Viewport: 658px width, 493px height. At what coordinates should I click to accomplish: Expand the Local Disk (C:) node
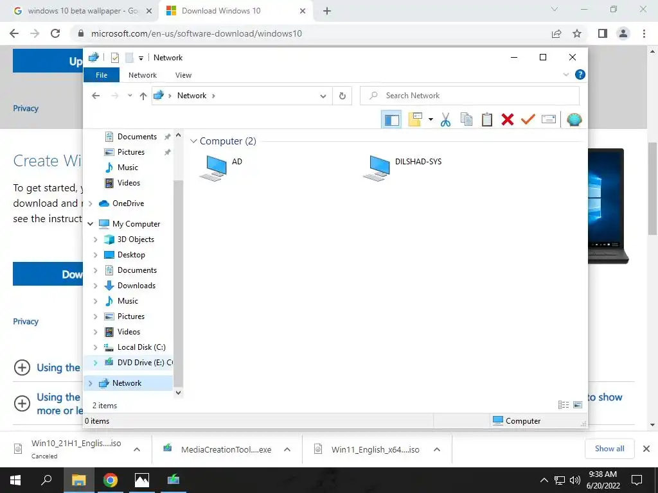coord(95,347)
